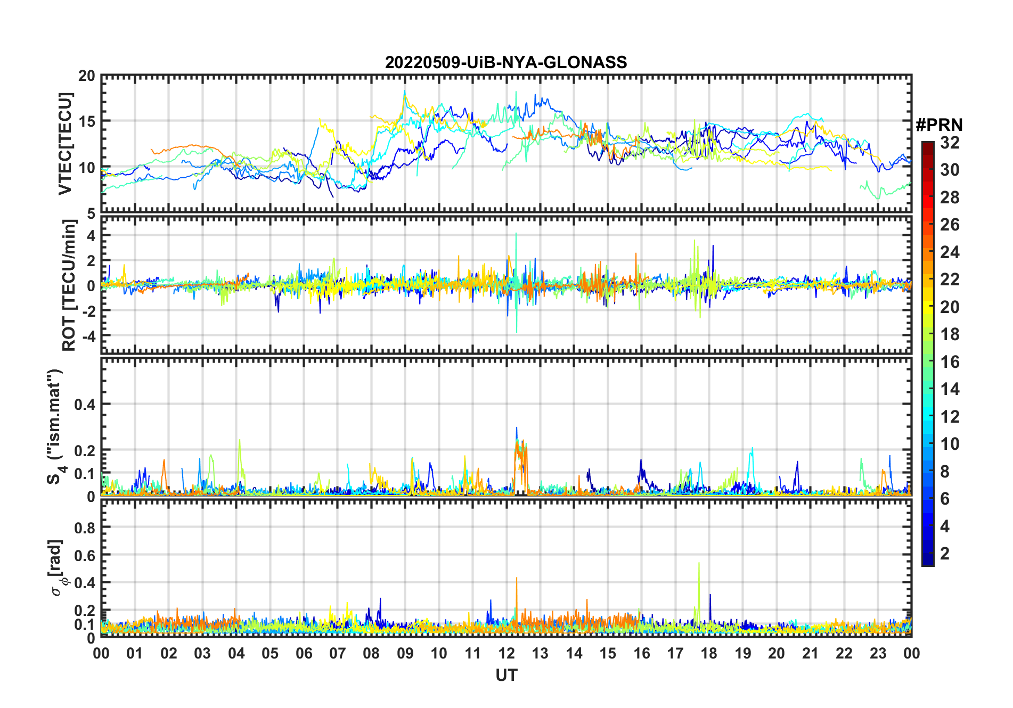Click UT axis tick label 01
Image resolution: width=1013 pixels, height=708 pixels.
[135, 653]
